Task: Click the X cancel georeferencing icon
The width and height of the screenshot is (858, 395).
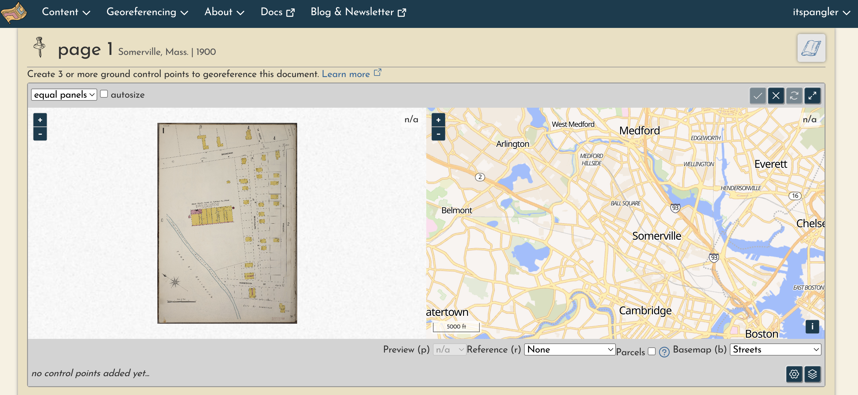Action: pyautogui.click(x=775, y=96)
